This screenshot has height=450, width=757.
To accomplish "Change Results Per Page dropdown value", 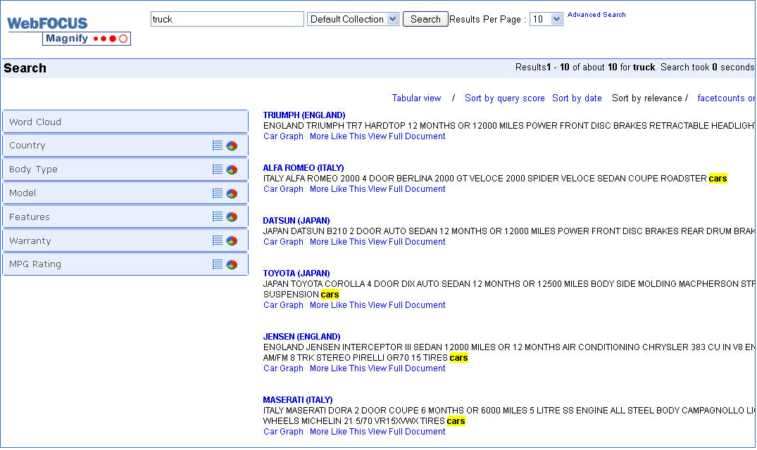I will point(546,19).
